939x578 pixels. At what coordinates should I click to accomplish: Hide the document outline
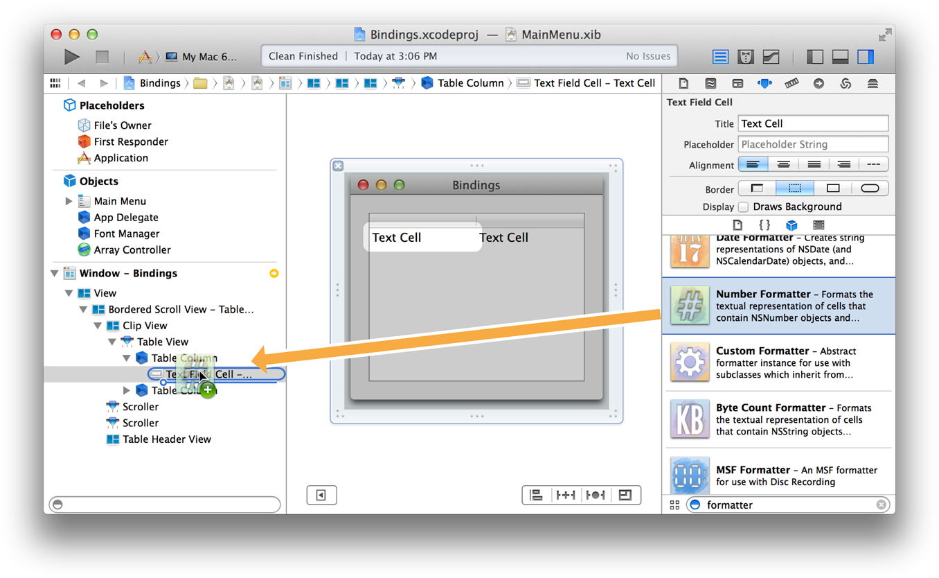[x=321, y=495]
